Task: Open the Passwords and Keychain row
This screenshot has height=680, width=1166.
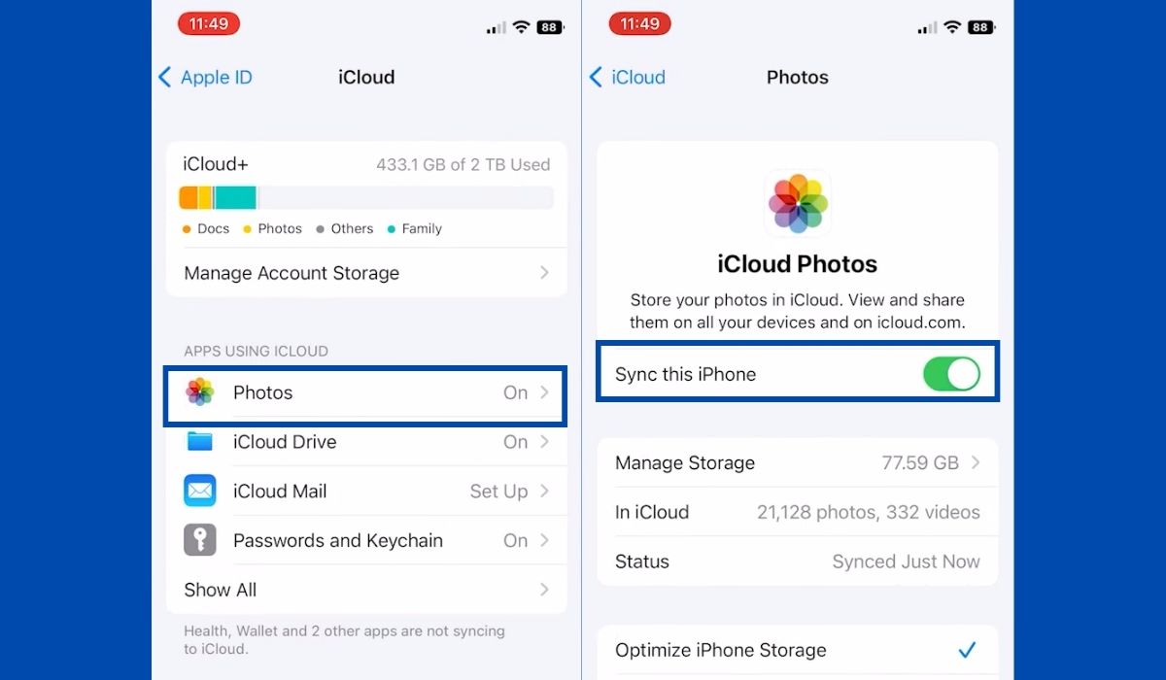Action: click(366, 540)
